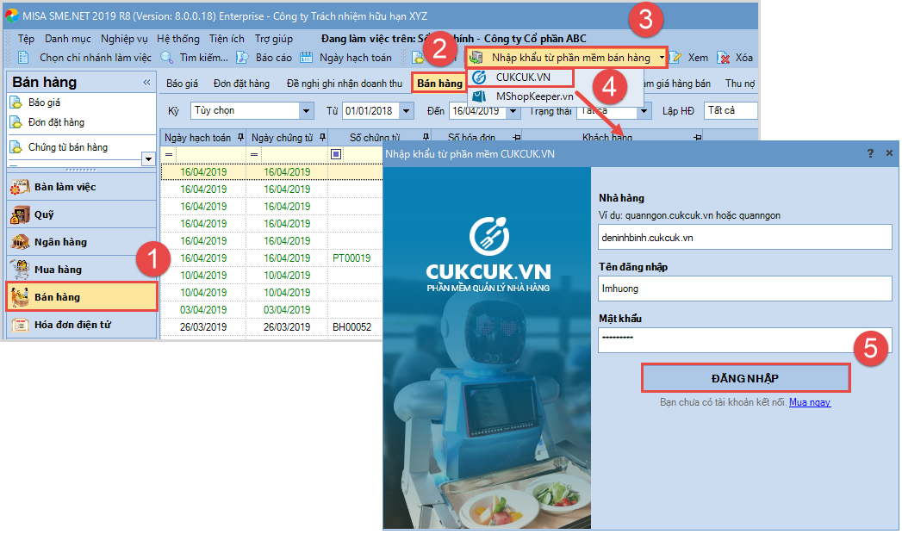Click the help question mark in CUKCUK dialog

(x=870, y=153)
